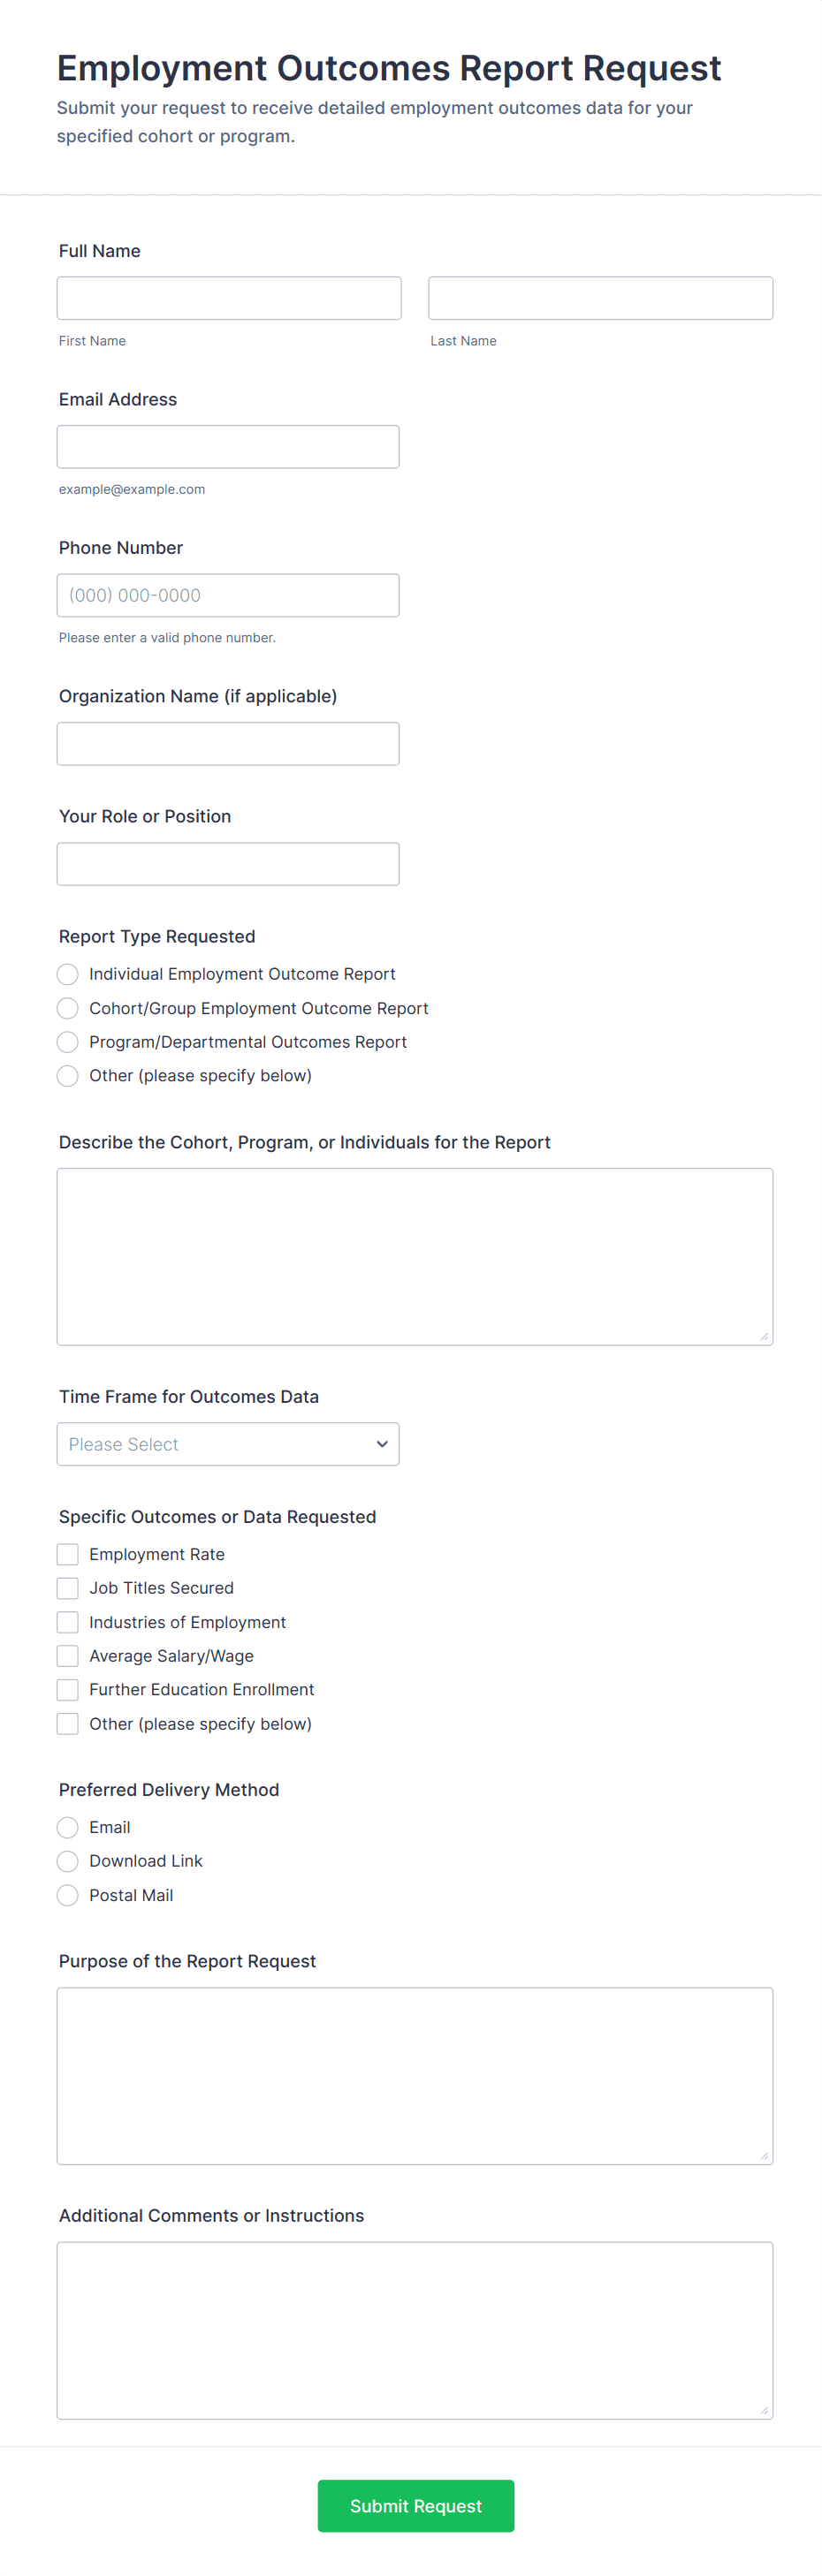Click the Last Name input field
Image resolution: width=822 pixels, height=2576 pixels.
point(600,298)
